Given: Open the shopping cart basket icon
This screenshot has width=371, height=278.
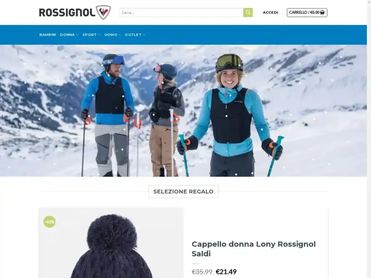Looking at the screenshot, I should 322,12.
